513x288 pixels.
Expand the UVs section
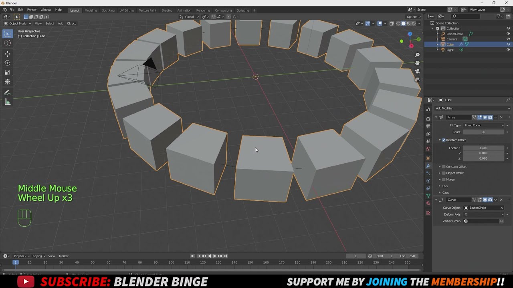tap(445, 186)
